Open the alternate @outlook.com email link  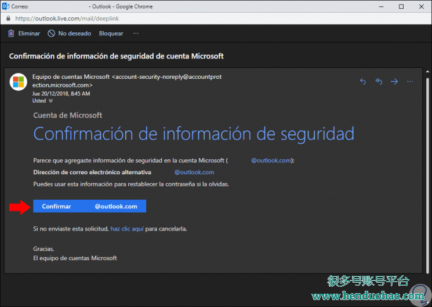(194, 173)
